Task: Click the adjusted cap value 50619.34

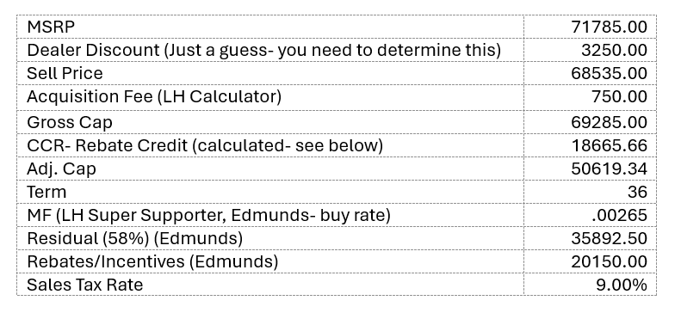Action: [x=609, y=169]
